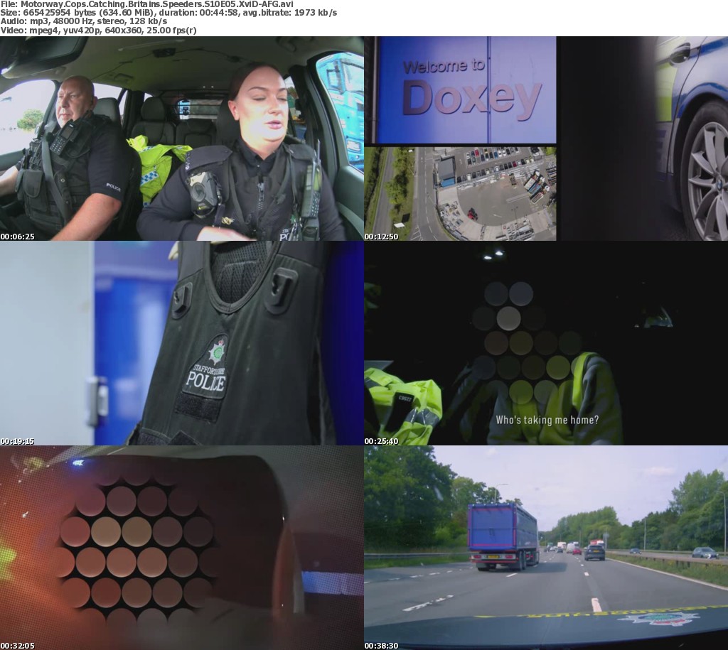Click the 00:19:15 timestamp label
This screenshot has width=728, height=650.
pos(18,441)
